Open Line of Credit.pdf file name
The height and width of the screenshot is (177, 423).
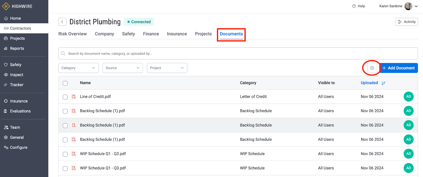tap(95, 97)
